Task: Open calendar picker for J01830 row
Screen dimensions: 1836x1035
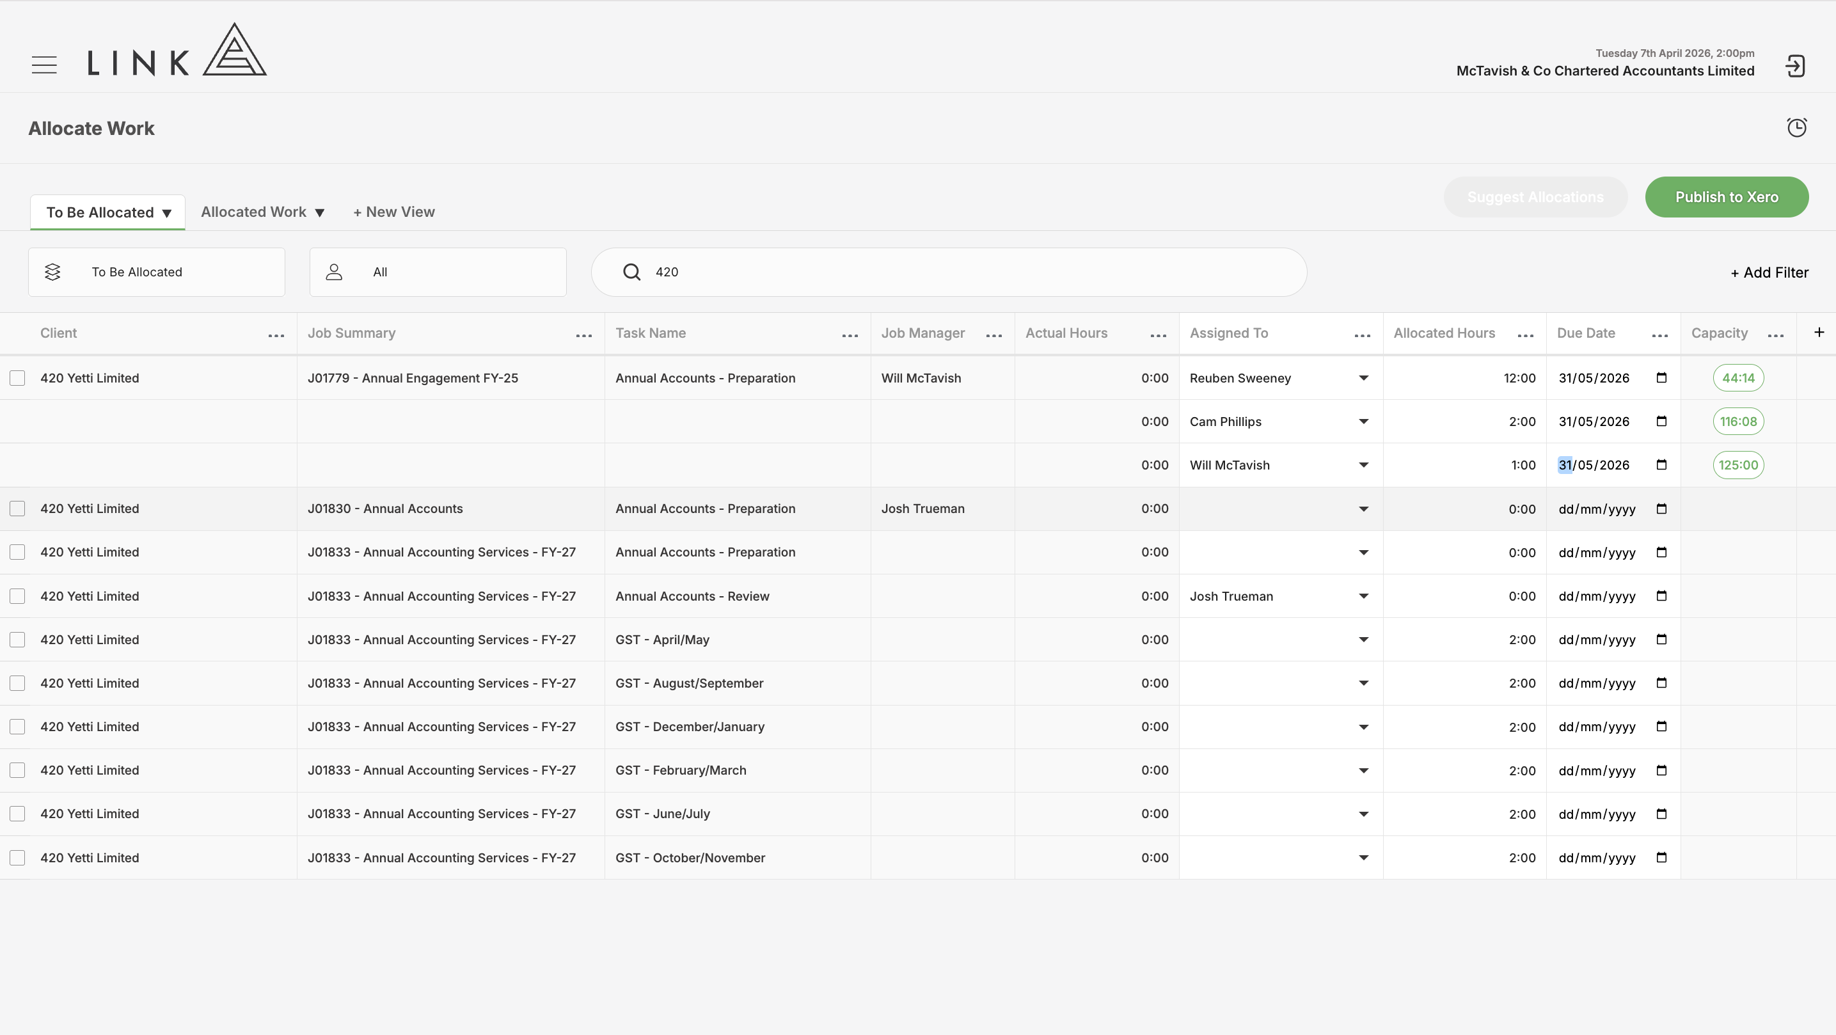Action: coord(1661,509)
